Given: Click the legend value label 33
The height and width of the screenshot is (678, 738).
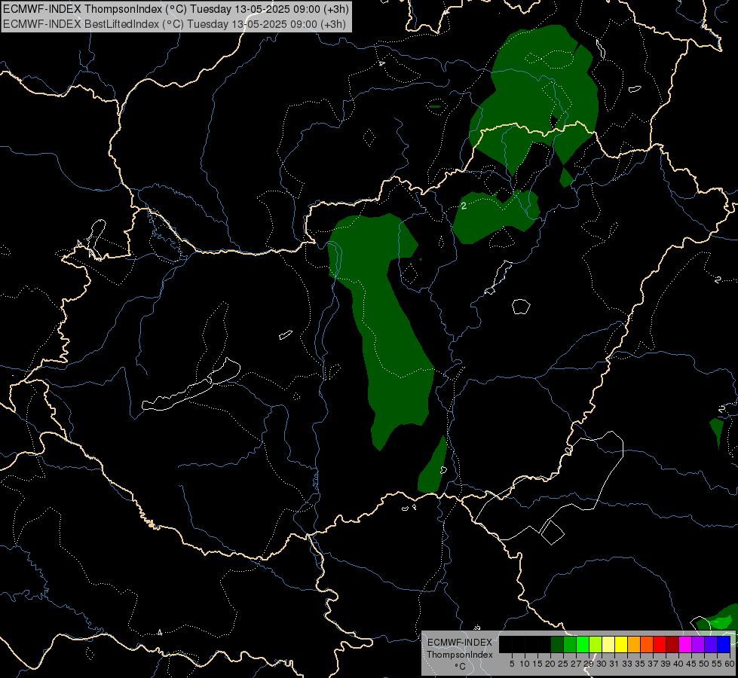Looking at the screenshot, I should (627, 664).
